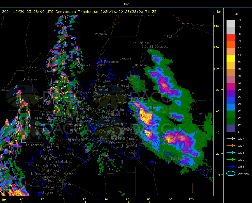
Task: Click the dBZ title at the top
Action: [x=126, y=4]
